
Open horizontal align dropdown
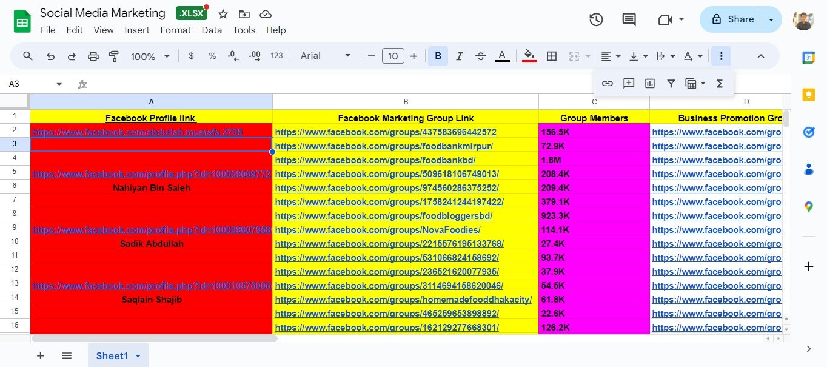click(611, 56)
